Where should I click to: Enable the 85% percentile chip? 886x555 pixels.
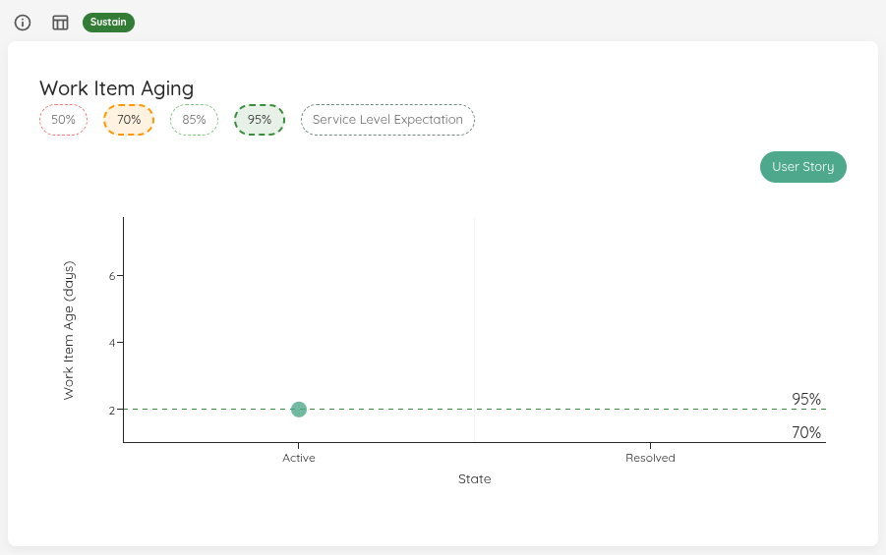(x=194, y=120)
